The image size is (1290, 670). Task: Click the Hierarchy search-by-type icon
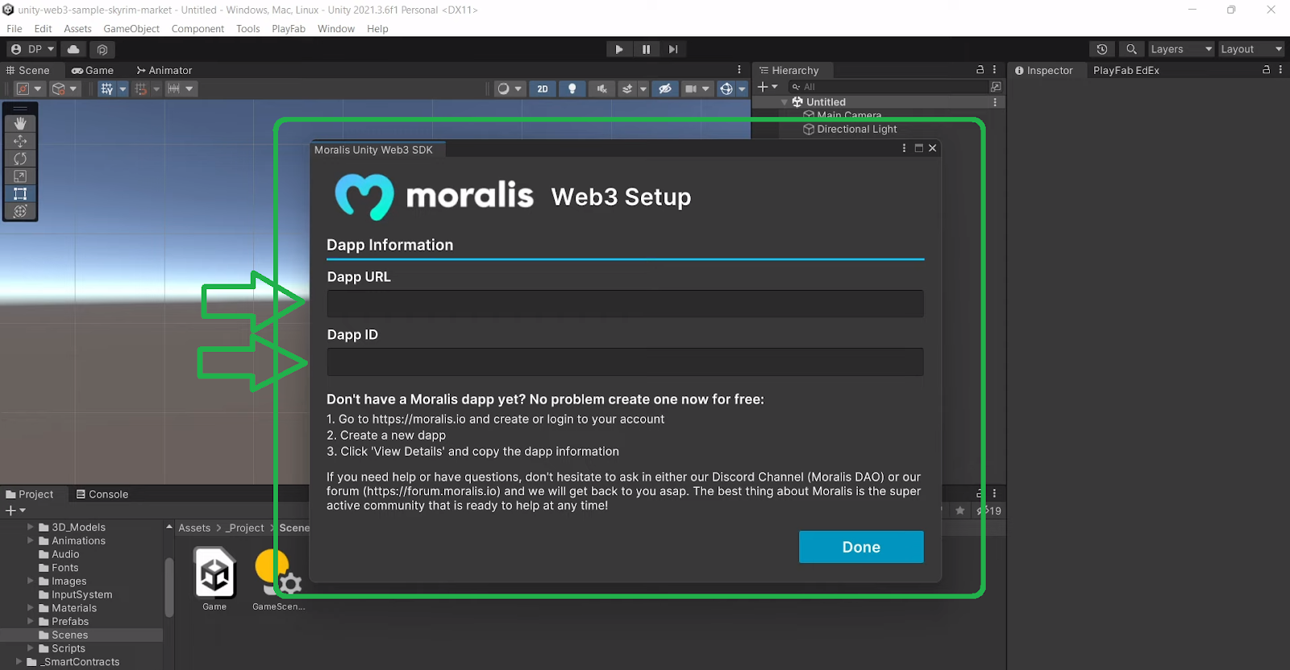[x=996, y=87]
